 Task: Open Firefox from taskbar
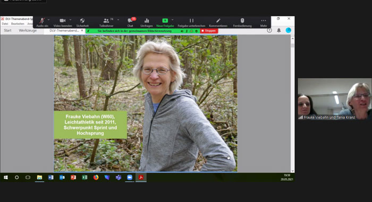[96, 178]
